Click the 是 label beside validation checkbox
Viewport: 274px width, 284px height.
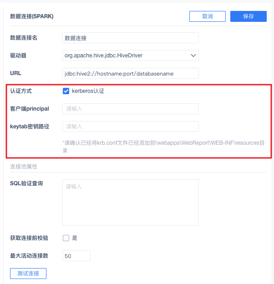[x=75, y=238]
